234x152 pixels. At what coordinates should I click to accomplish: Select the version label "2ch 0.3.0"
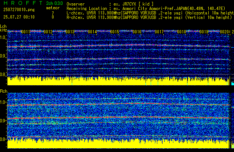tap(54, 3)
